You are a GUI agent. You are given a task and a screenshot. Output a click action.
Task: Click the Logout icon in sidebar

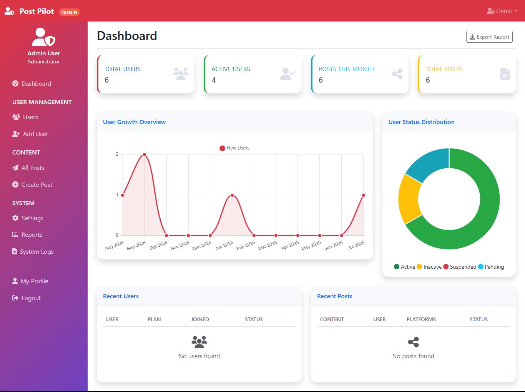(15, 298)
